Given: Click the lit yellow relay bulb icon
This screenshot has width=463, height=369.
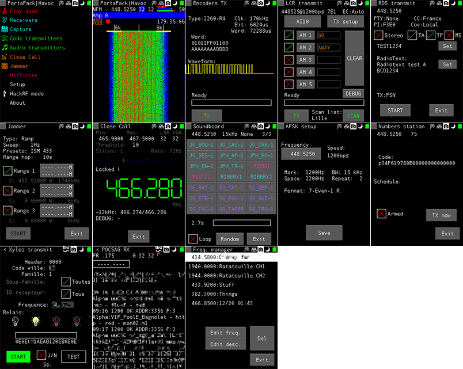Looking at the screenshot, I should click(35, 321).
